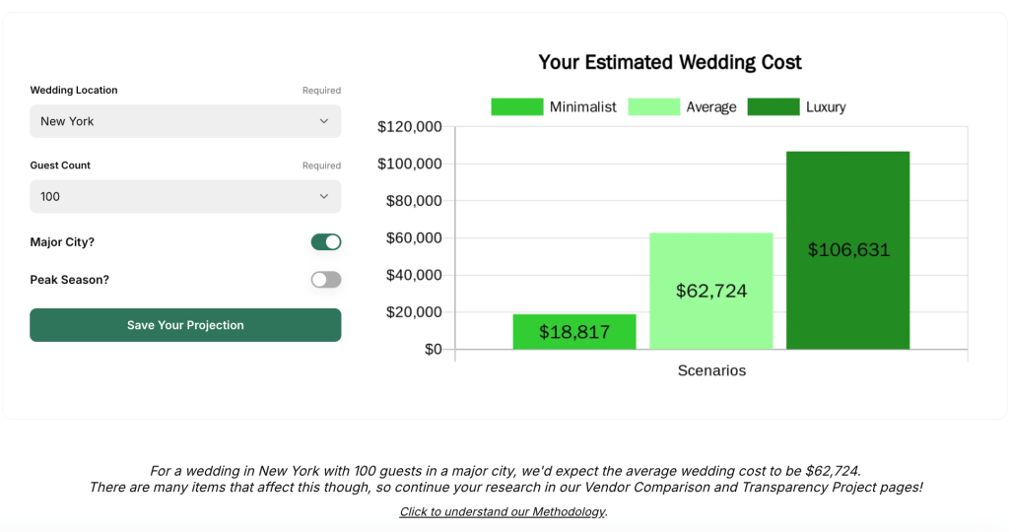Toggle the Luxury legend label
This screenshot has width=1009, height=532.
tap(826, 106)
